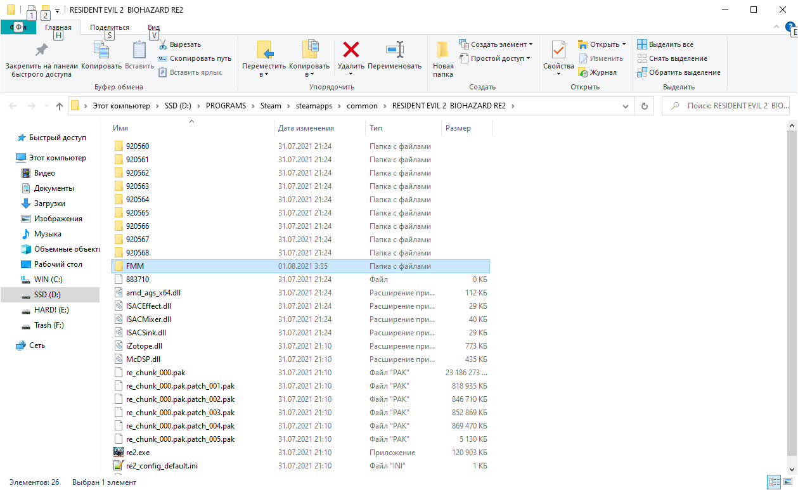
Task: Go up one folder level
Action: point(60,106)
